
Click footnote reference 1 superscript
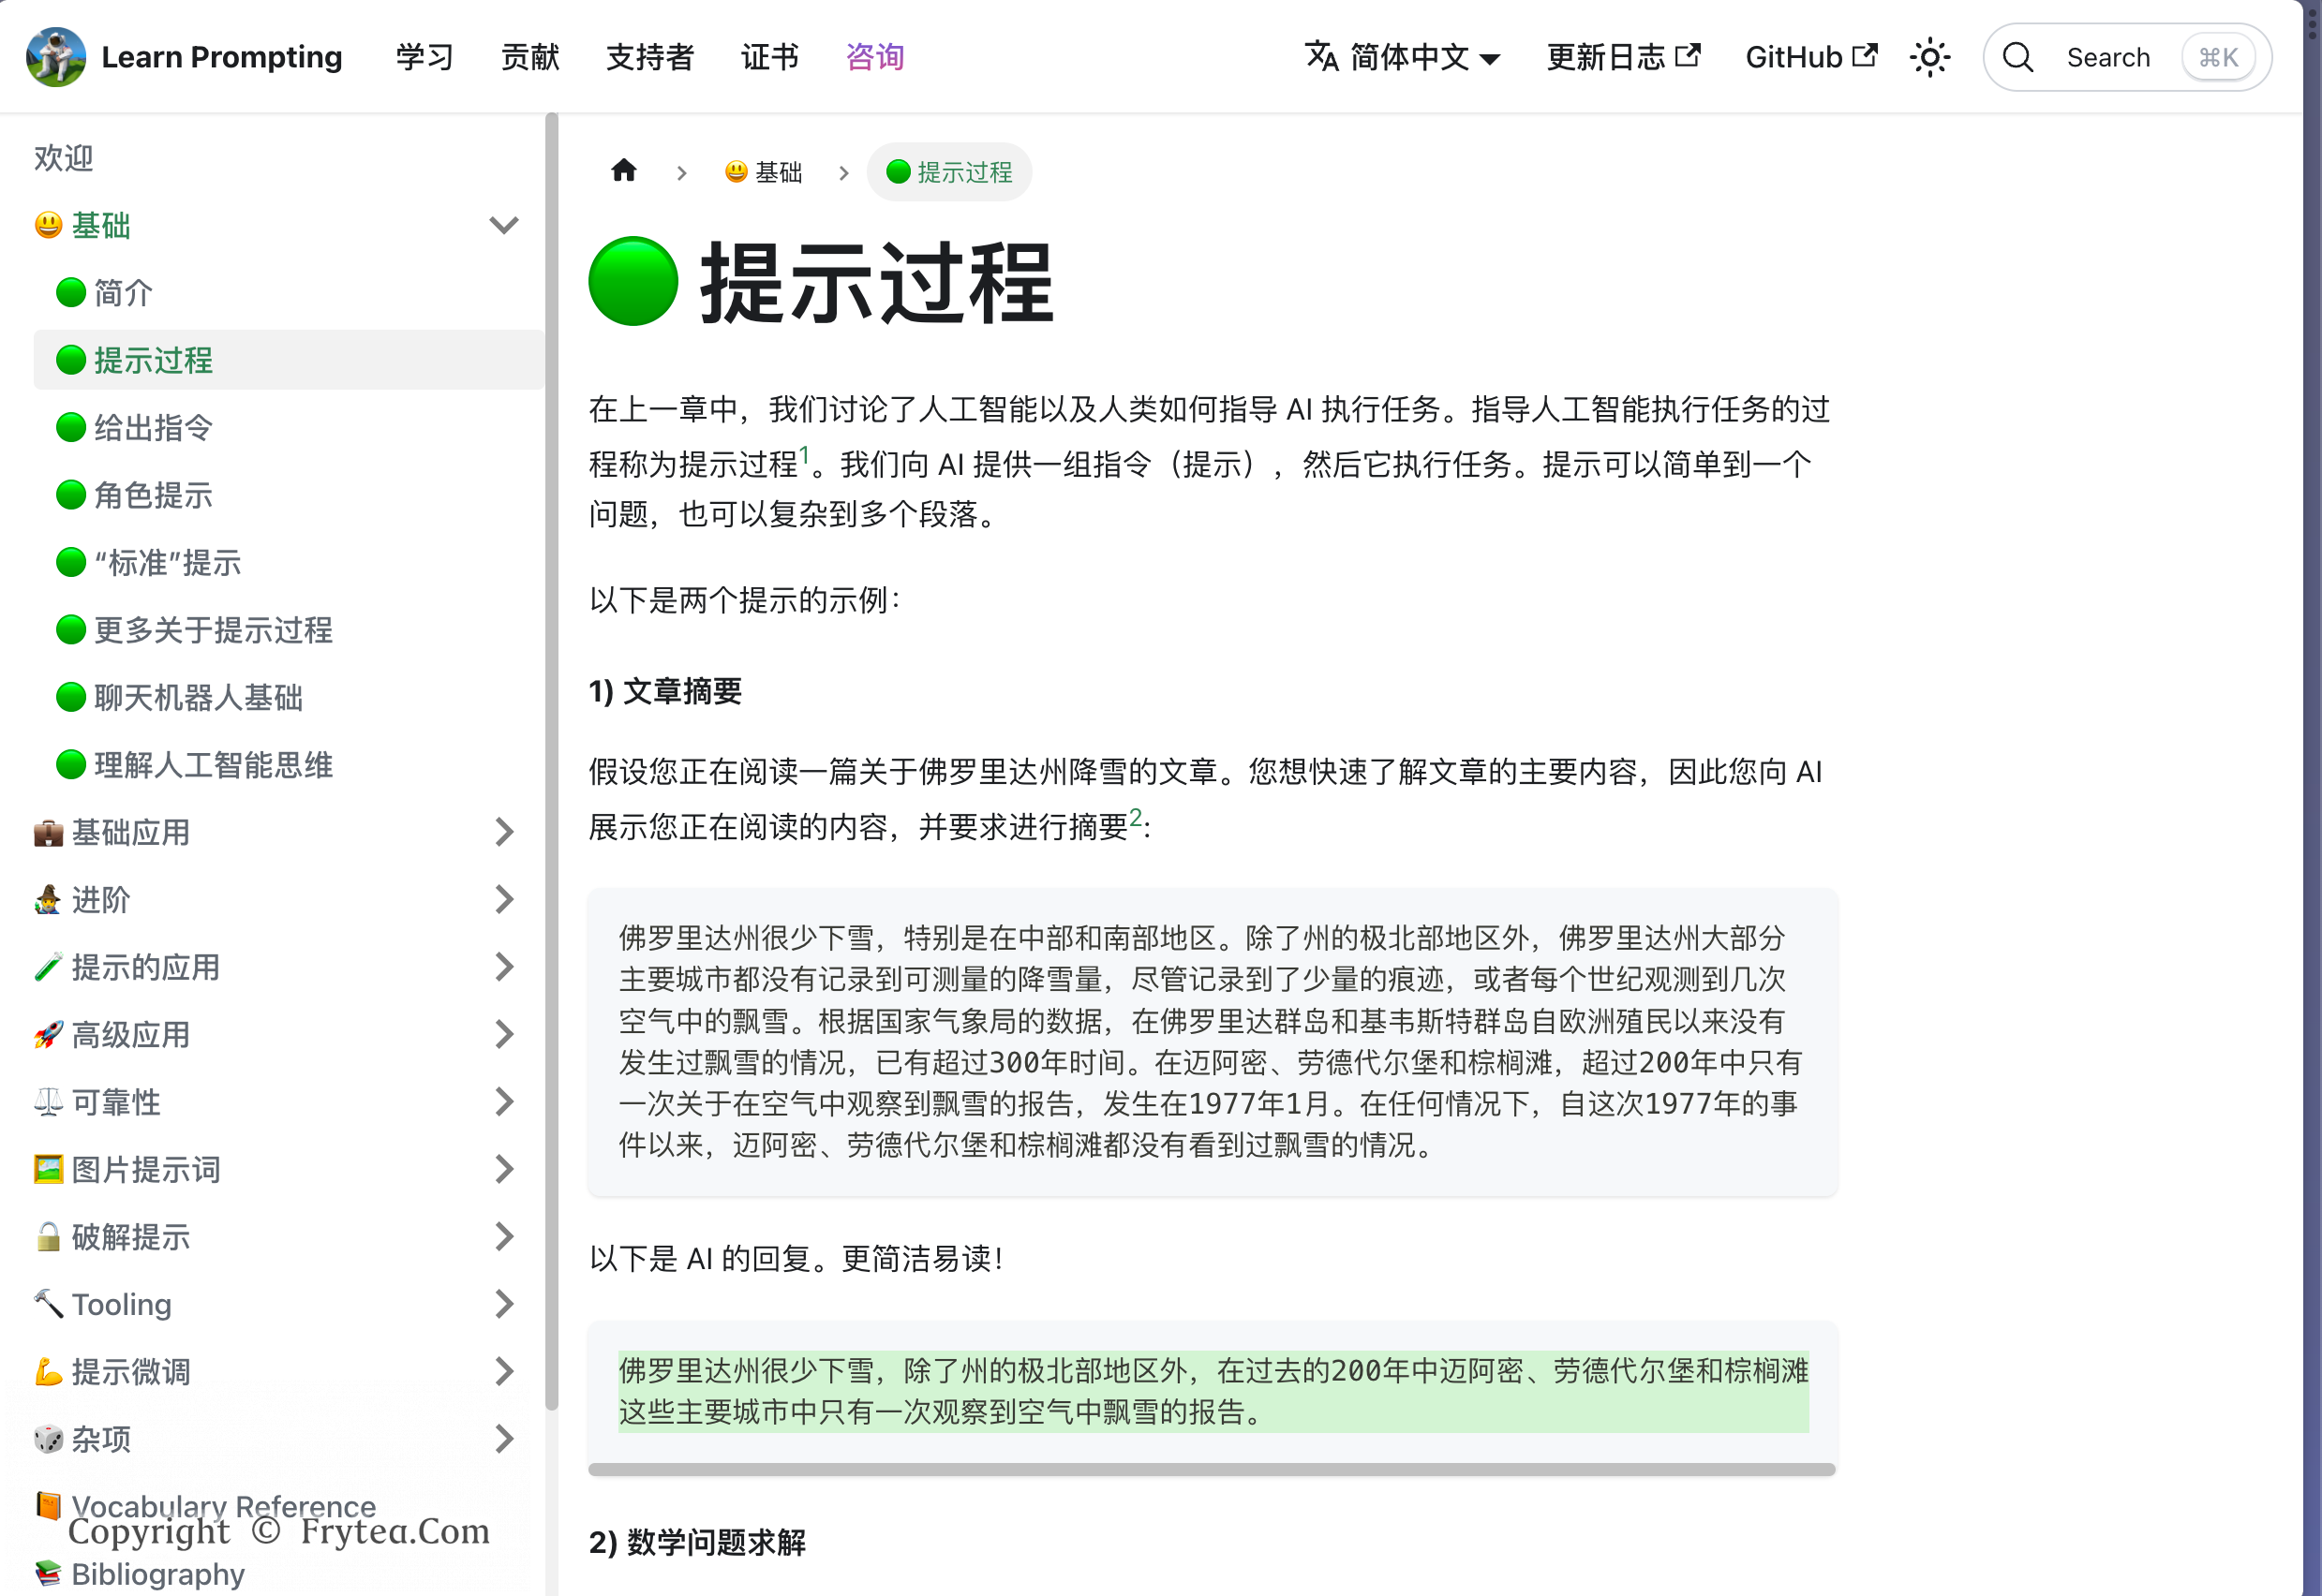tap(803, 456)
